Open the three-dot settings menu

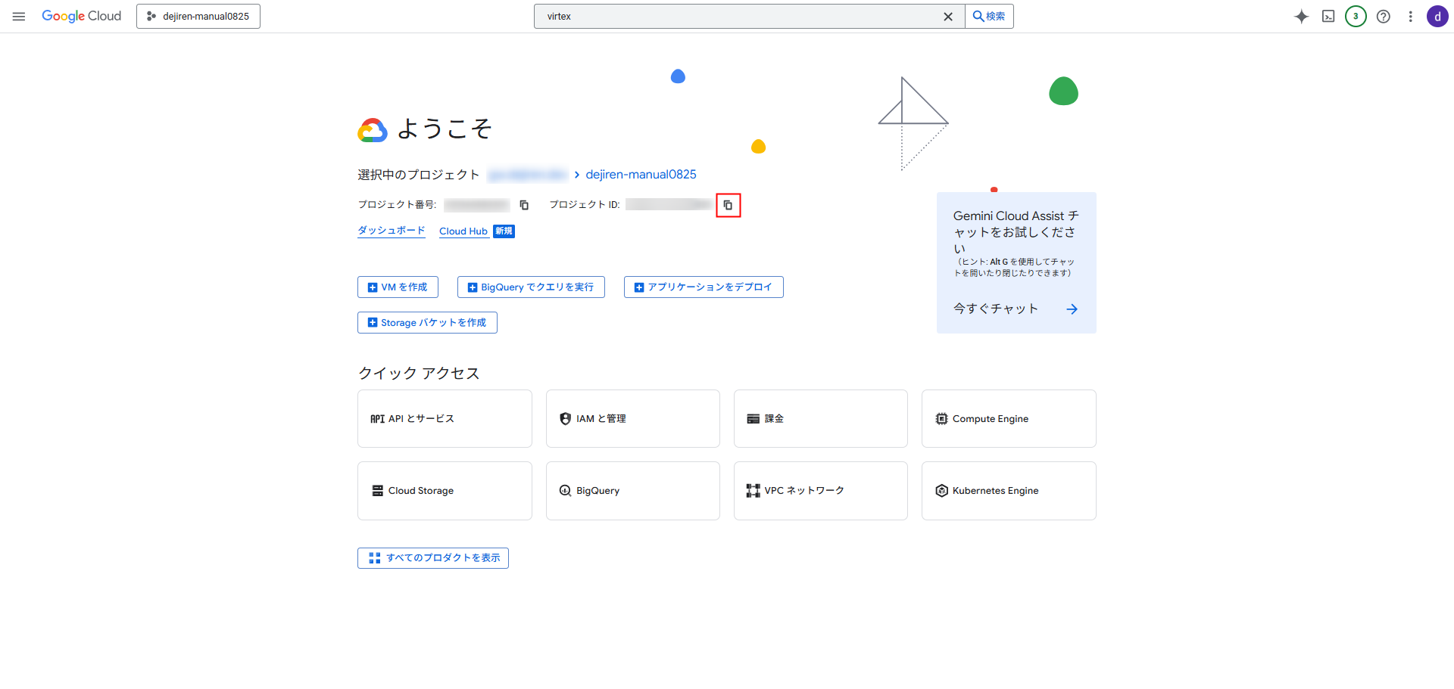[x=1410, y=17]
